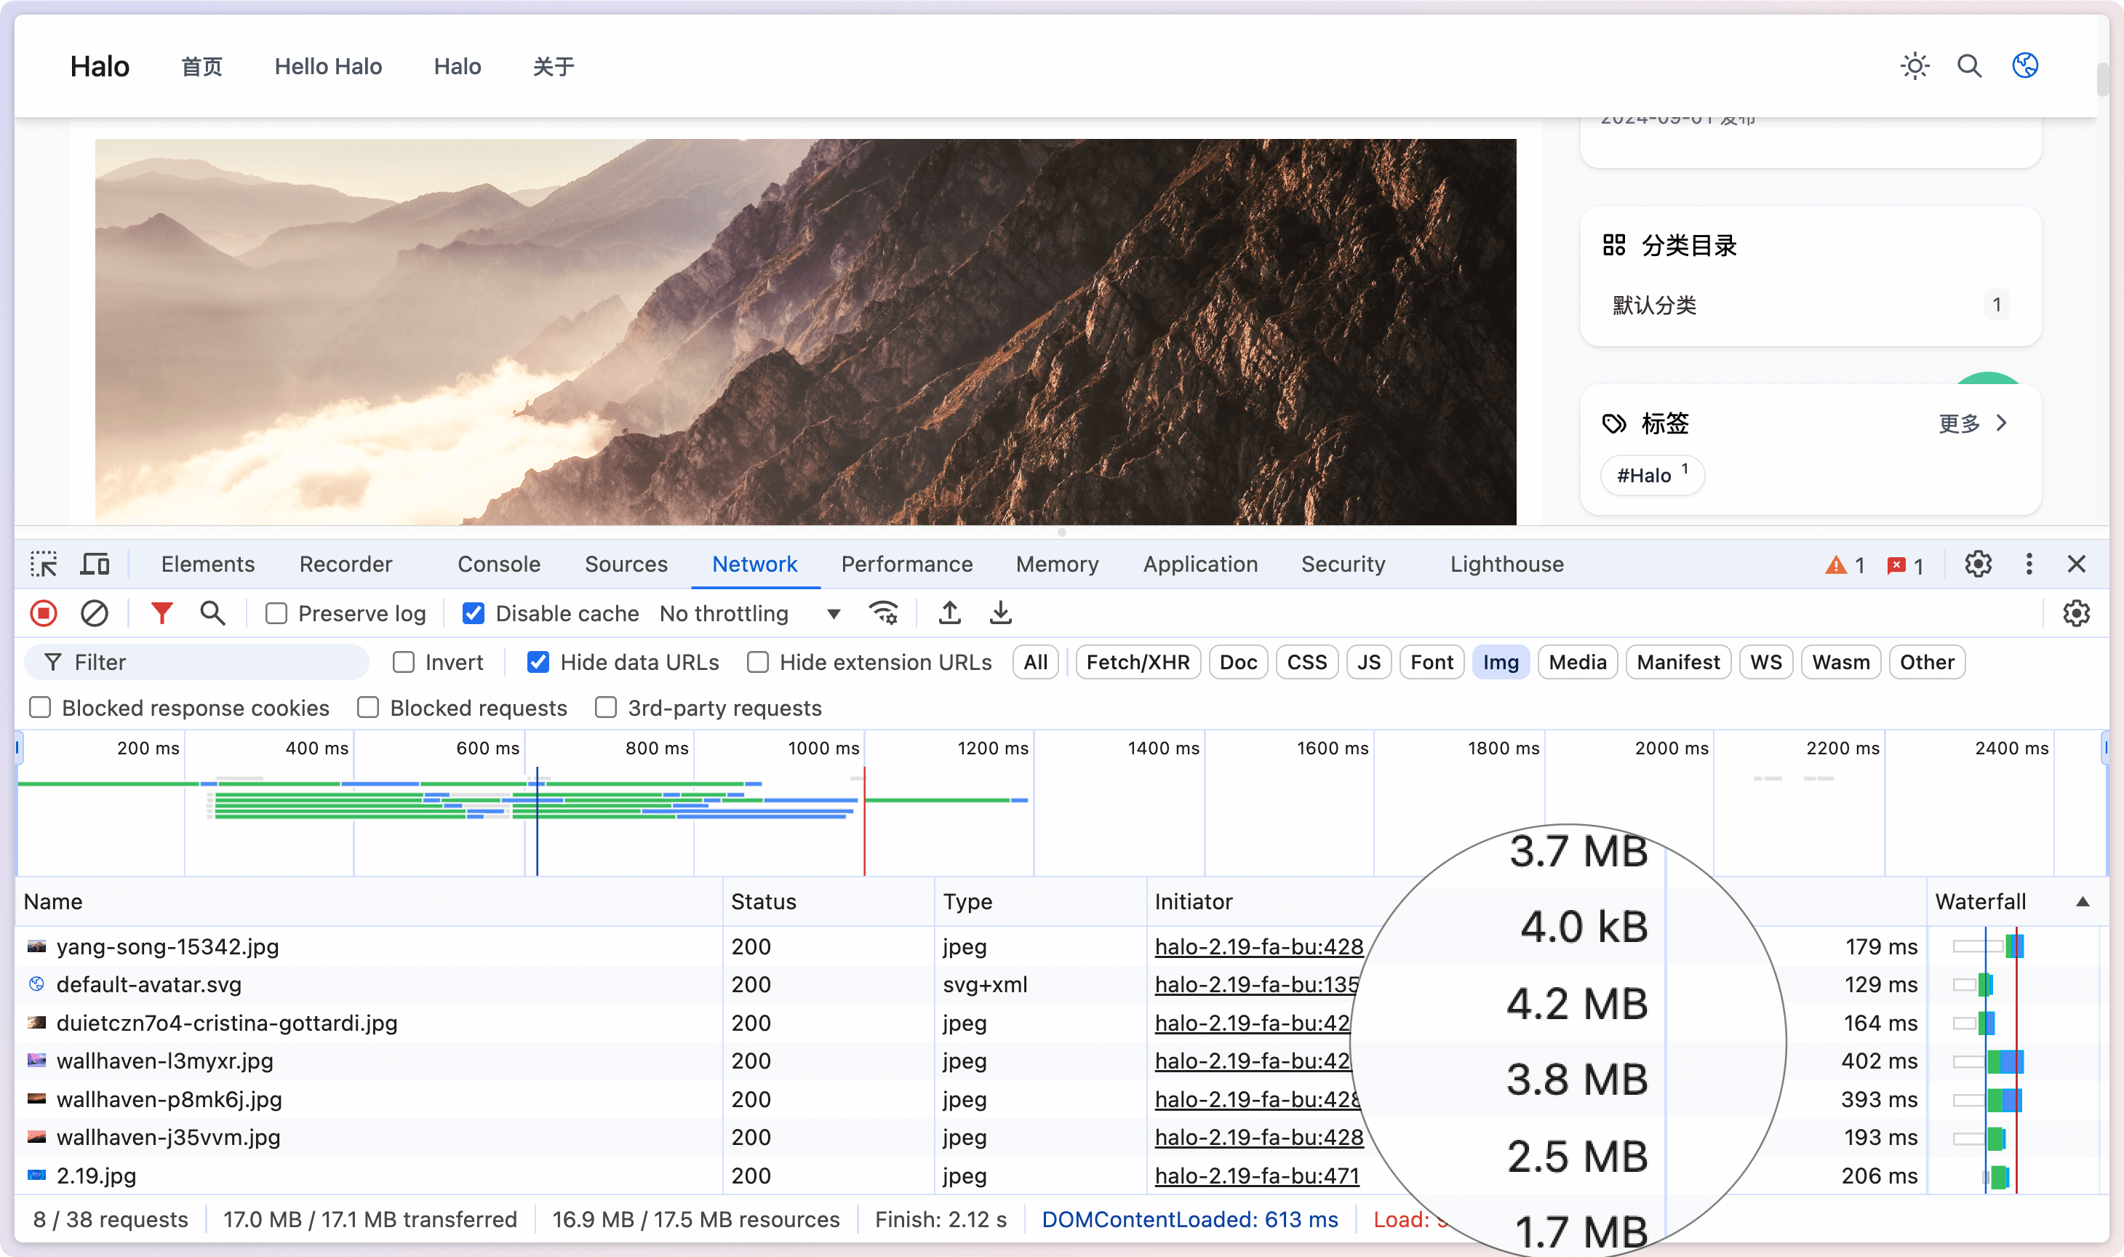
Task: Clear the network log
Action: point(94,613)
